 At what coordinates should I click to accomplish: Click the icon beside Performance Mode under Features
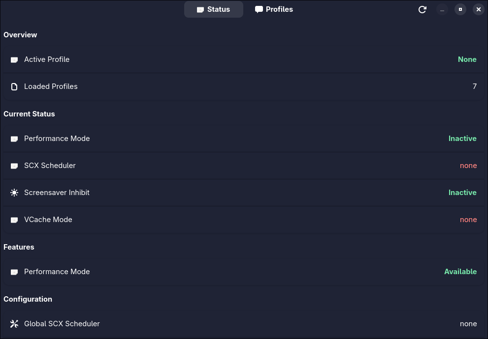pos(14,272)
